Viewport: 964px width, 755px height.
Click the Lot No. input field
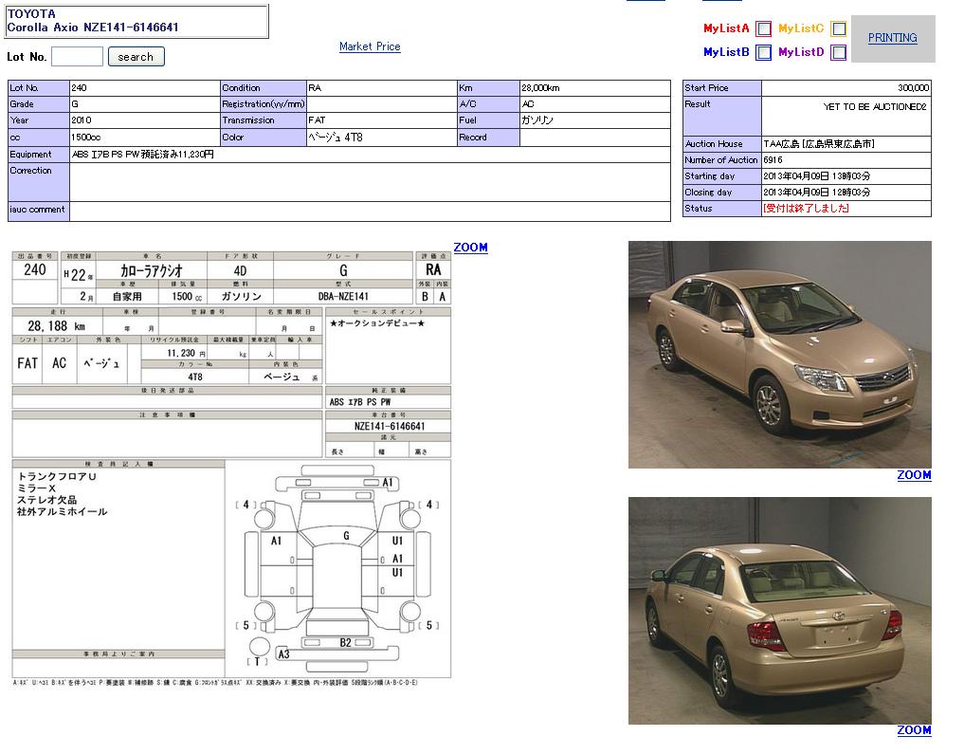tap(77, 57)
